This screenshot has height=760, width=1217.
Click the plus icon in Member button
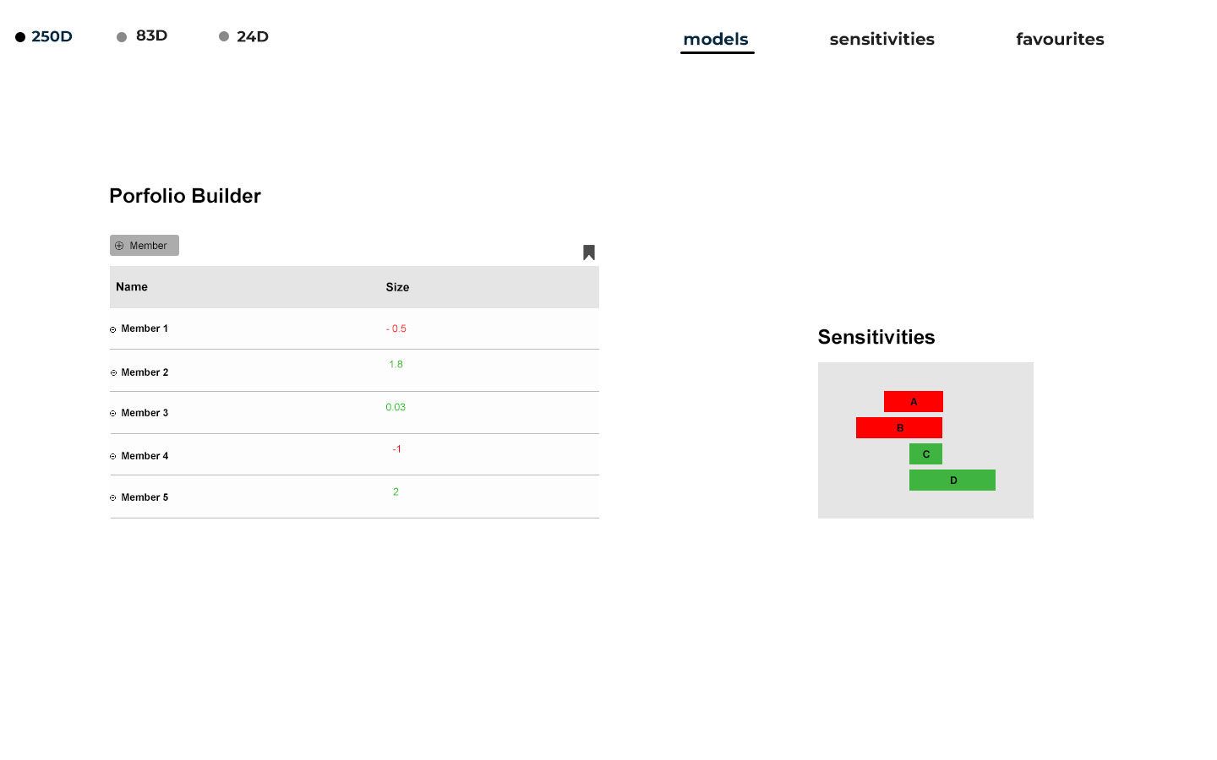[x=119, y=246]
